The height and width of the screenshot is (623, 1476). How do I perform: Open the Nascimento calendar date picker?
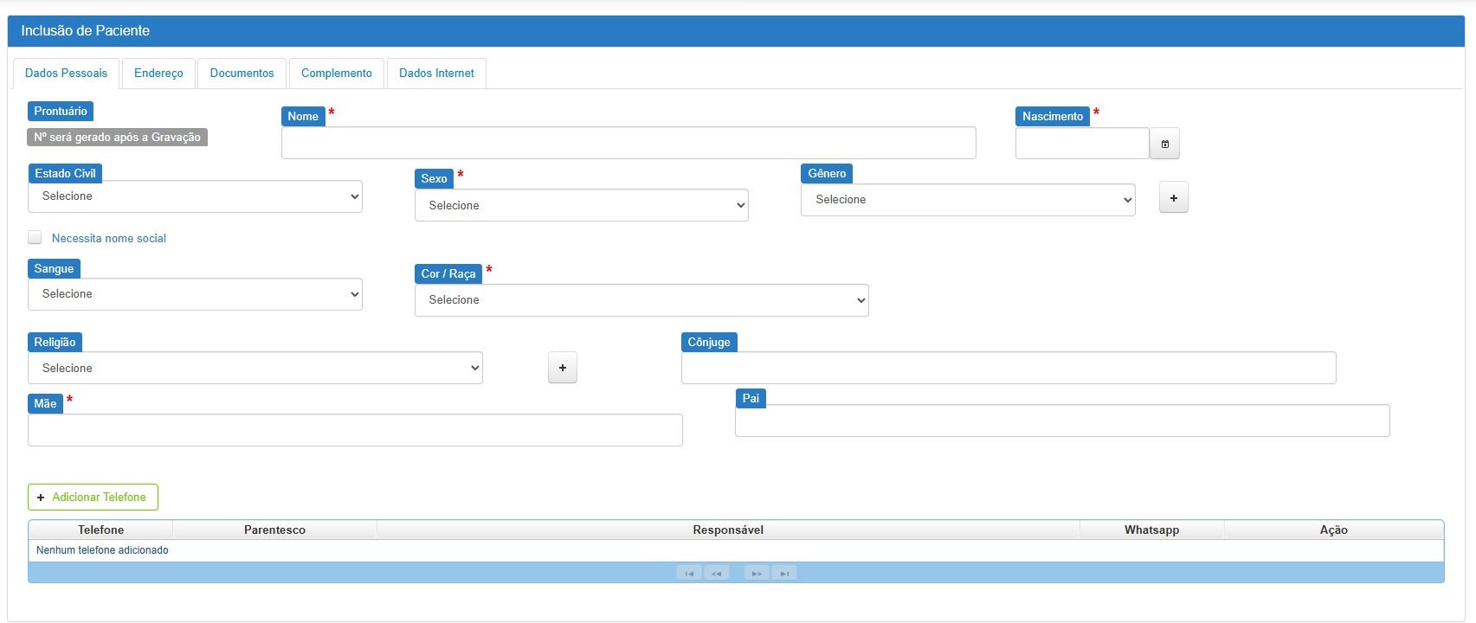tap(1164, 144)
